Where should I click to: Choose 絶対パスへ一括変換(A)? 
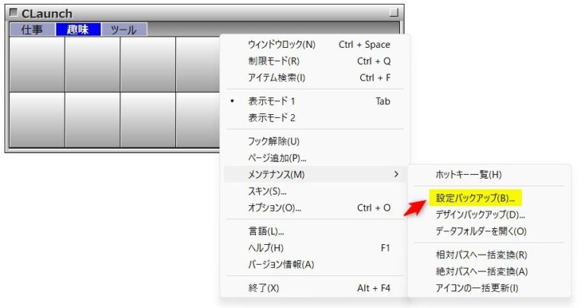[x=489, y=271]
